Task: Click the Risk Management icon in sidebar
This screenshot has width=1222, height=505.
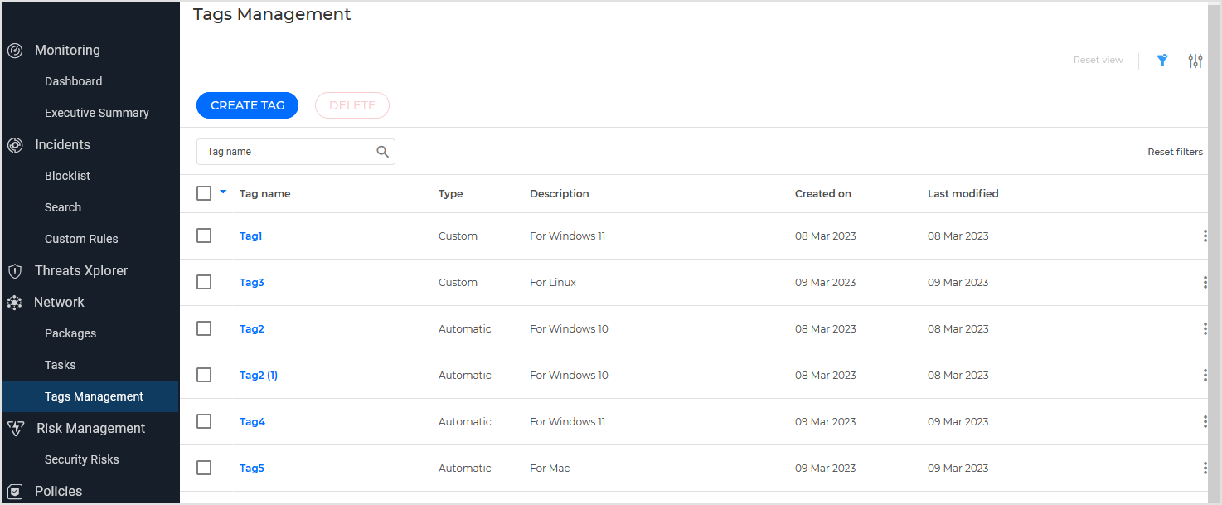Action: pyautogui.click(x=15, y=429)
